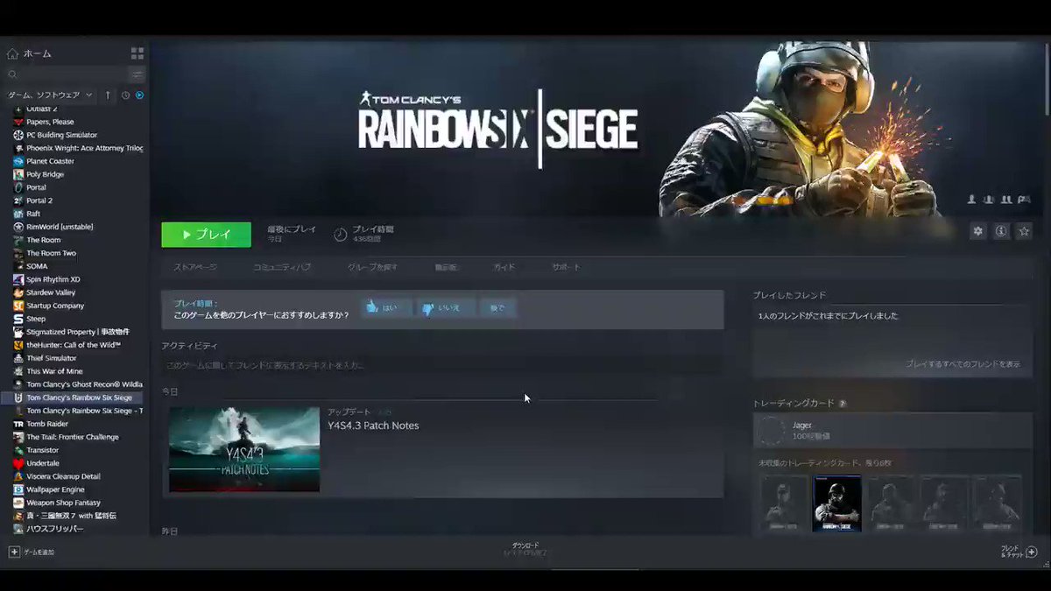This screenshot has width=1051, height=591.
Task: Click the Stardew Valley icon
Action: tap(18, 292)
